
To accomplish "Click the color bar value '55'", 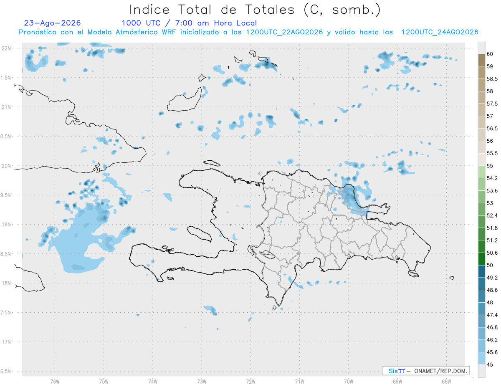I will (x=490, y=166).
